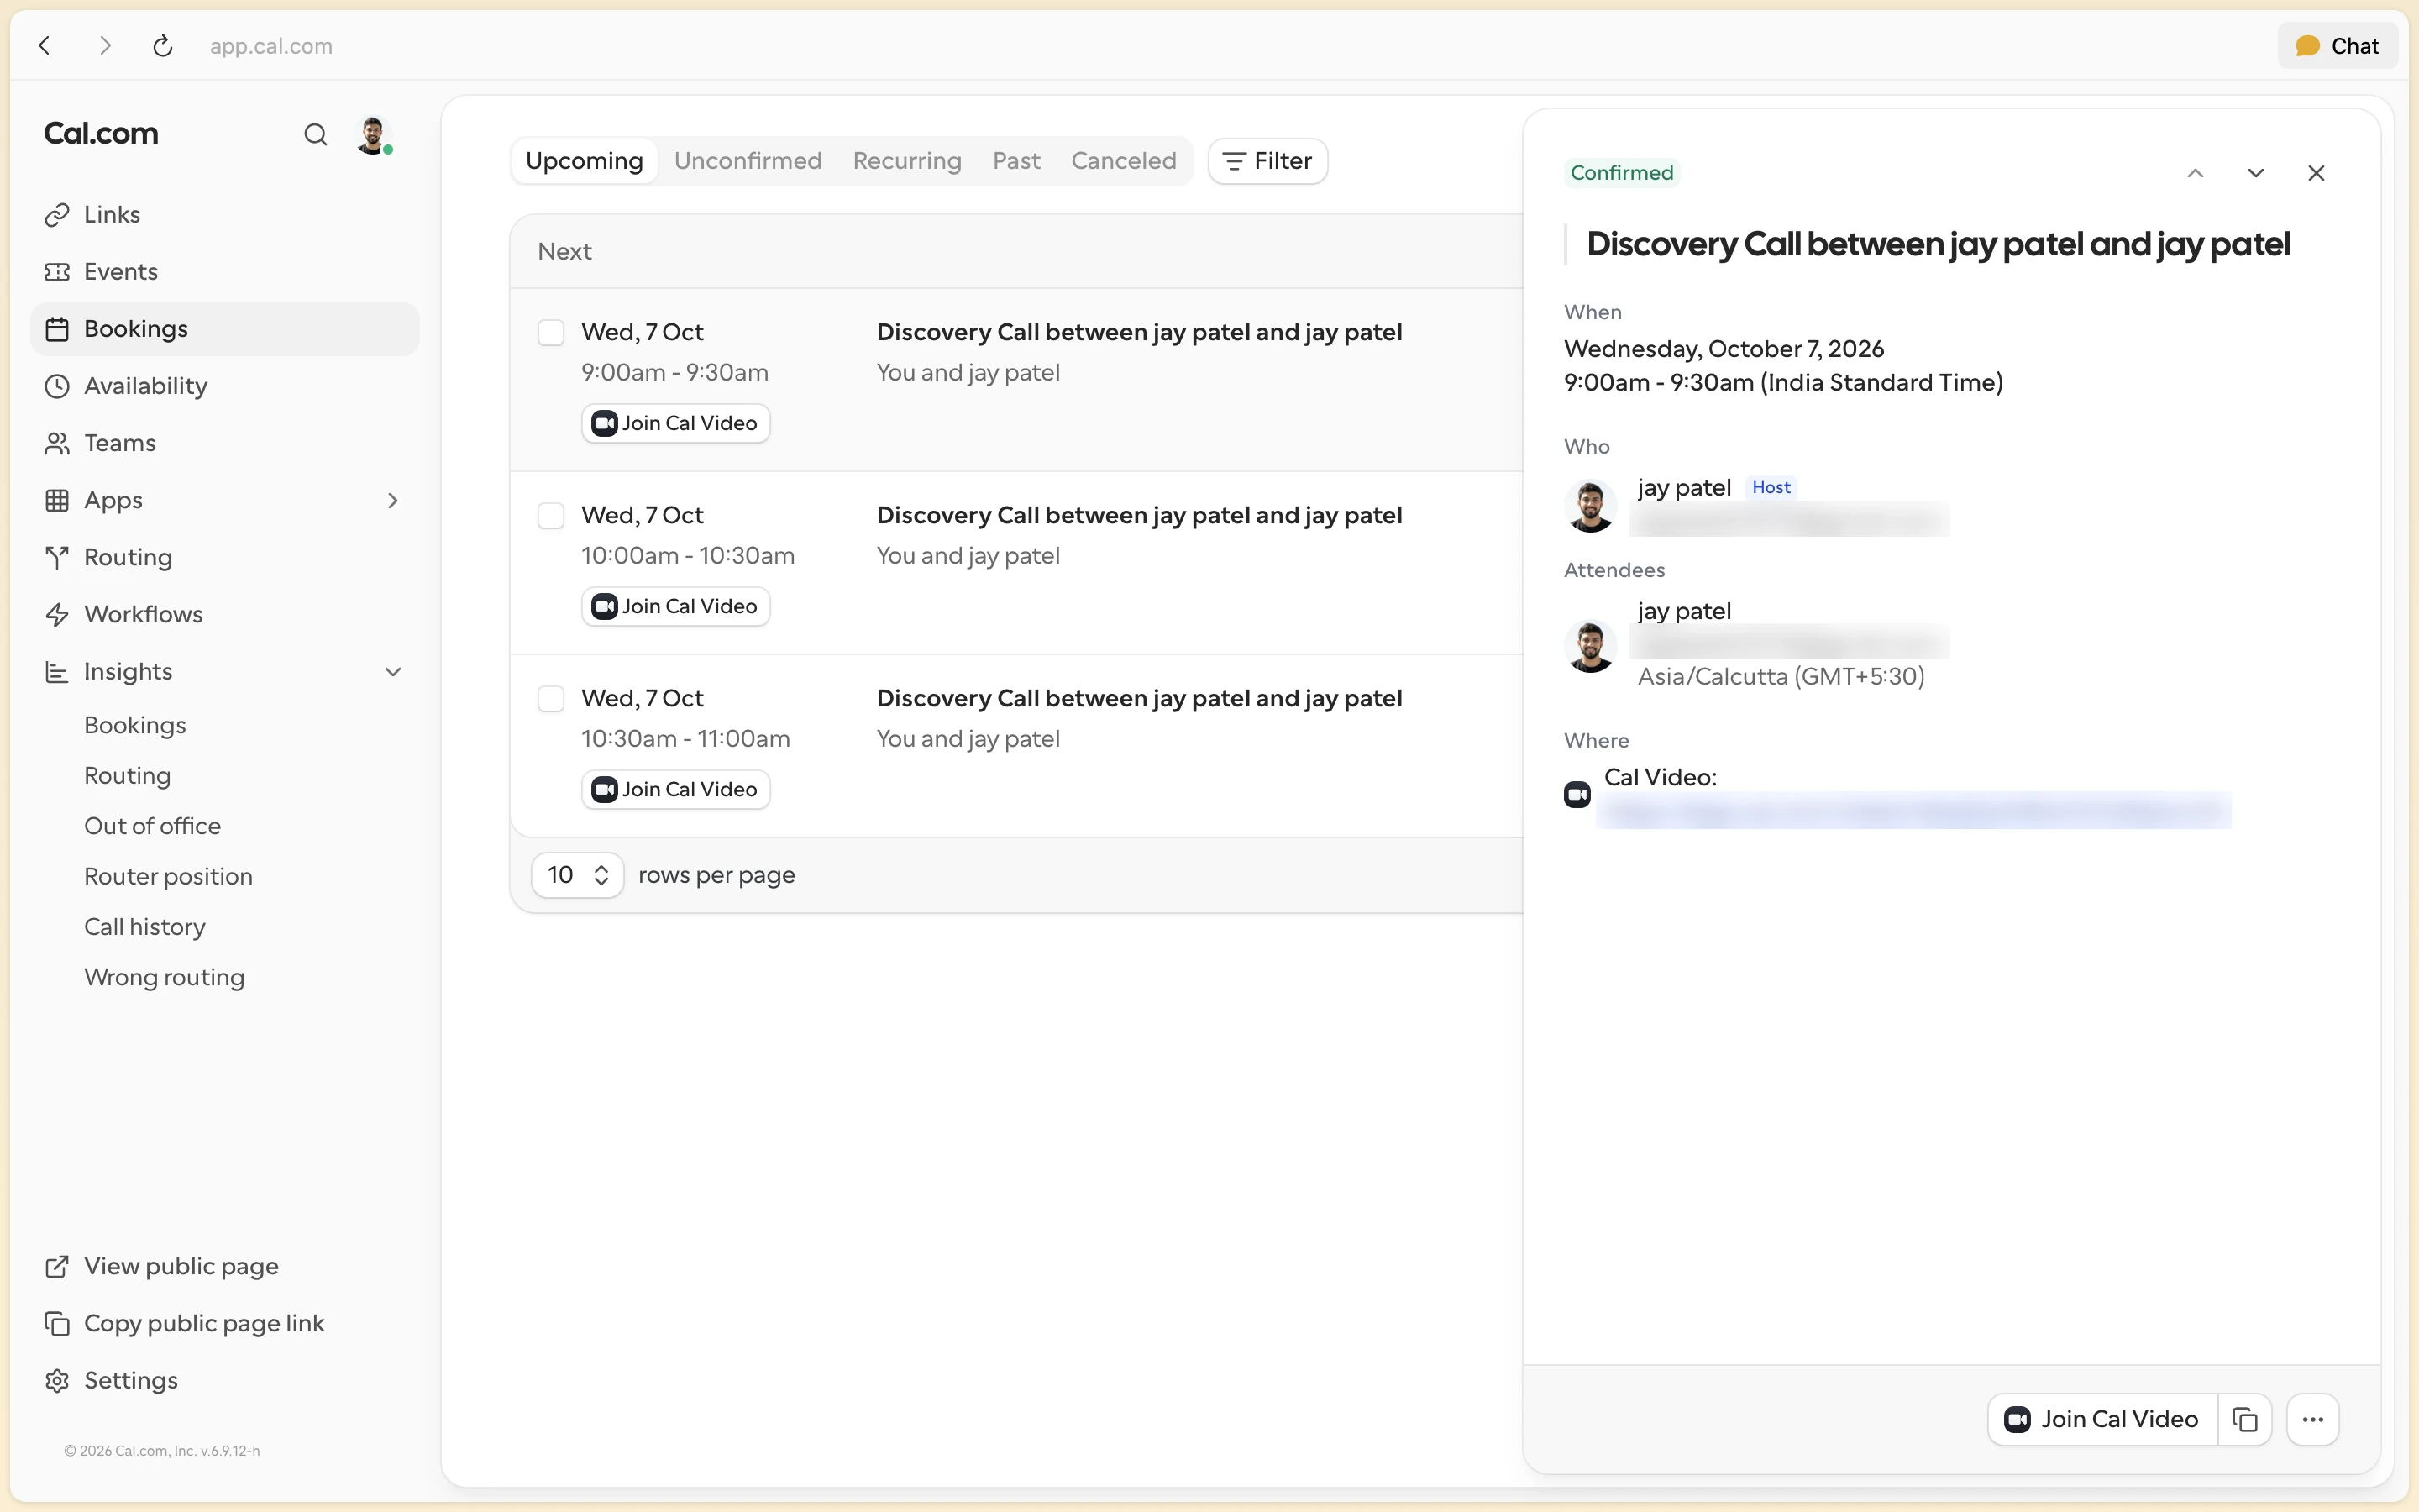Open the Chat panel button

pos(2337,46)
